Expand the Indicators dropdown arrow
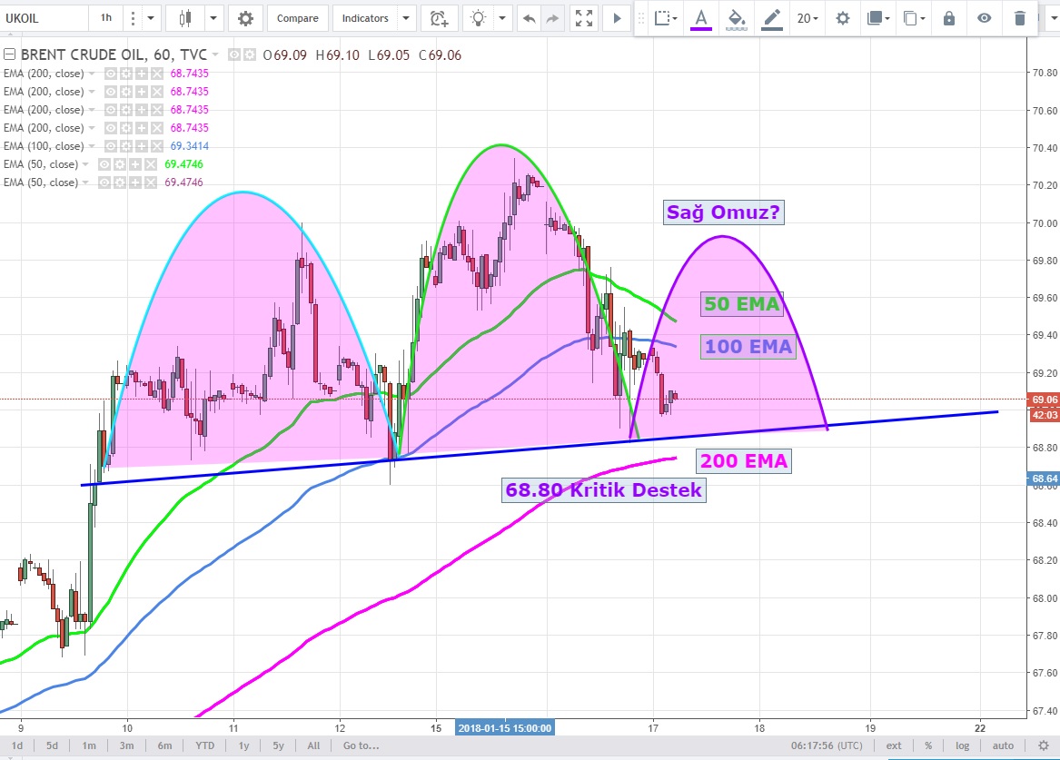The width and height of the screenshot is (1060, 760). point(406,17)
